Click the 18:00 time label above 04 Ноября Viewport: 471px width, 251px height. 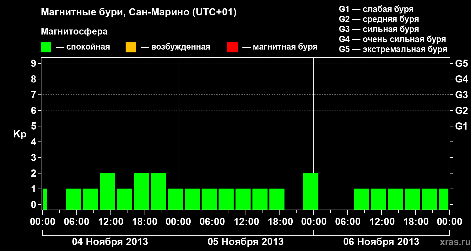pos(144,222)
